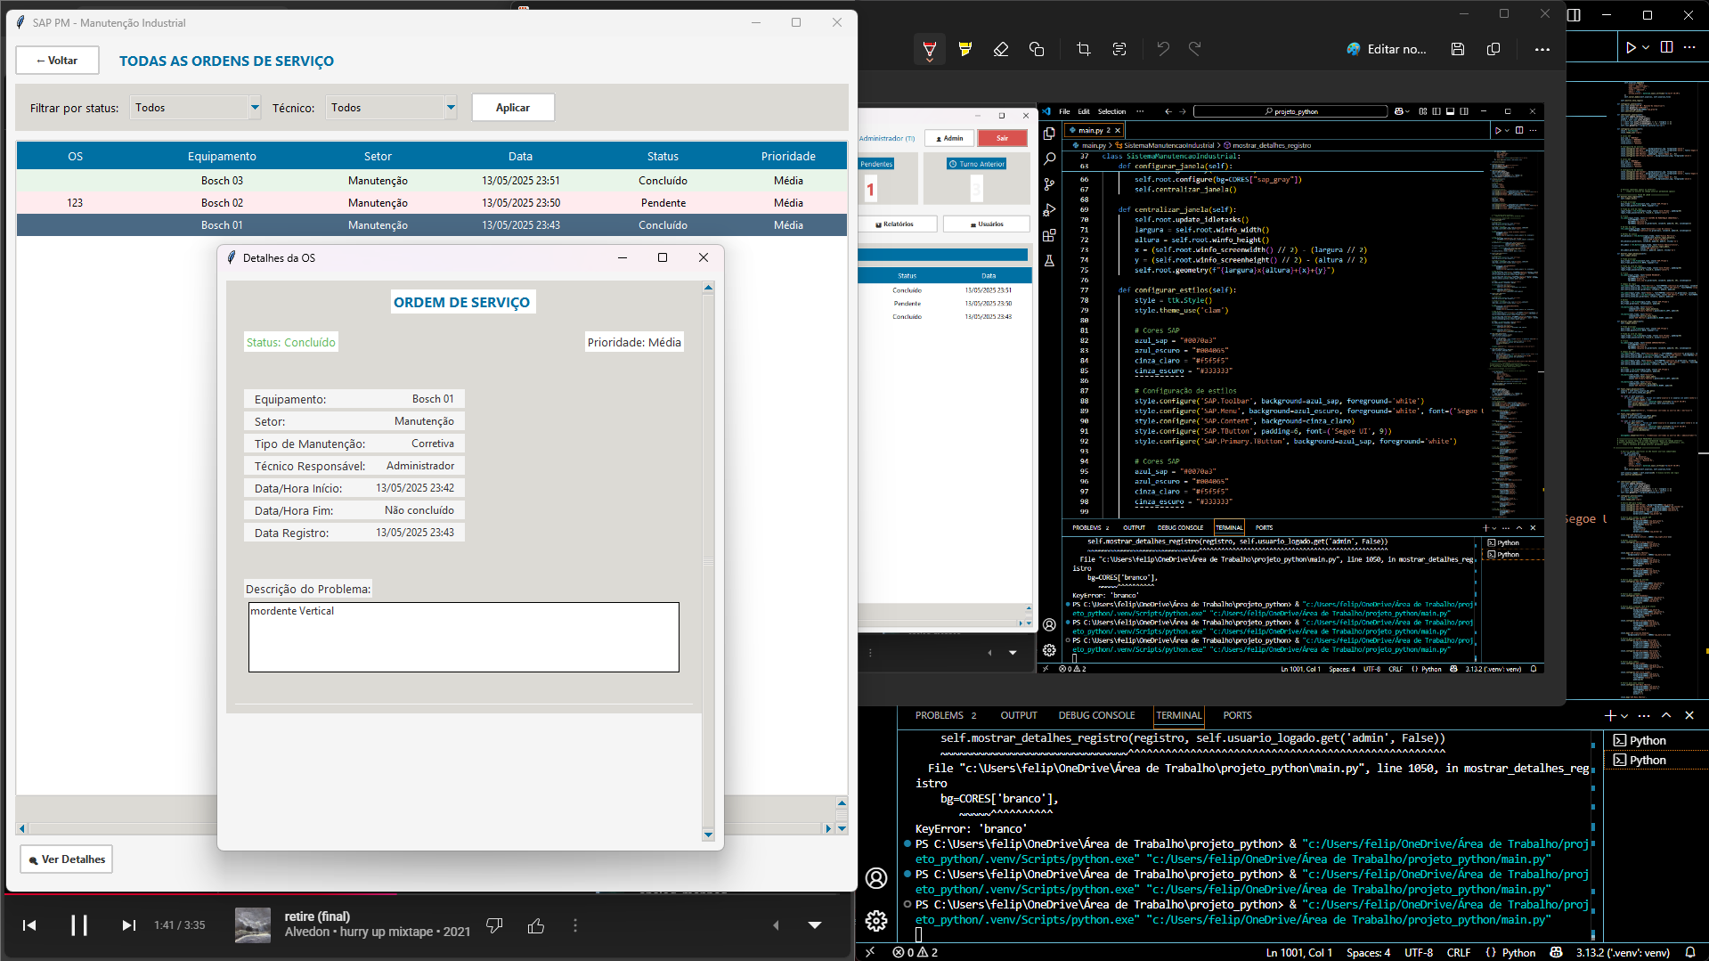The height and width of the screenshot is (961, 1709).
Task: Pause the song retire (final)
Action: (79, 925)
